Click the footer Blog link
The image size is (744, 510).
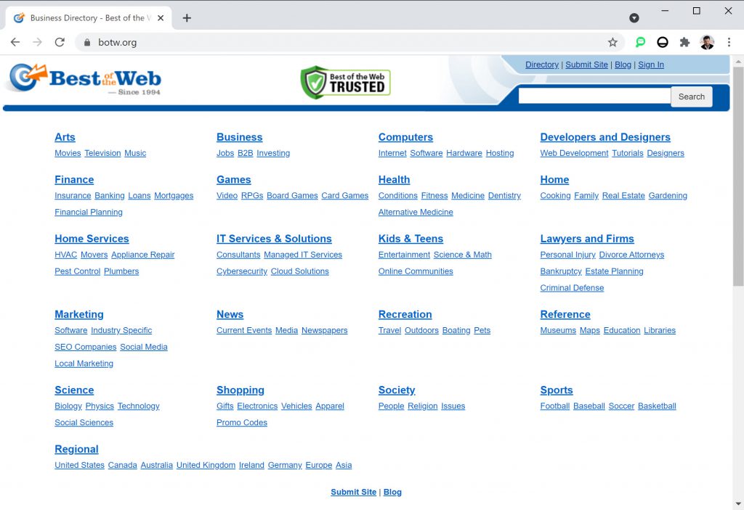pos(392,492)
